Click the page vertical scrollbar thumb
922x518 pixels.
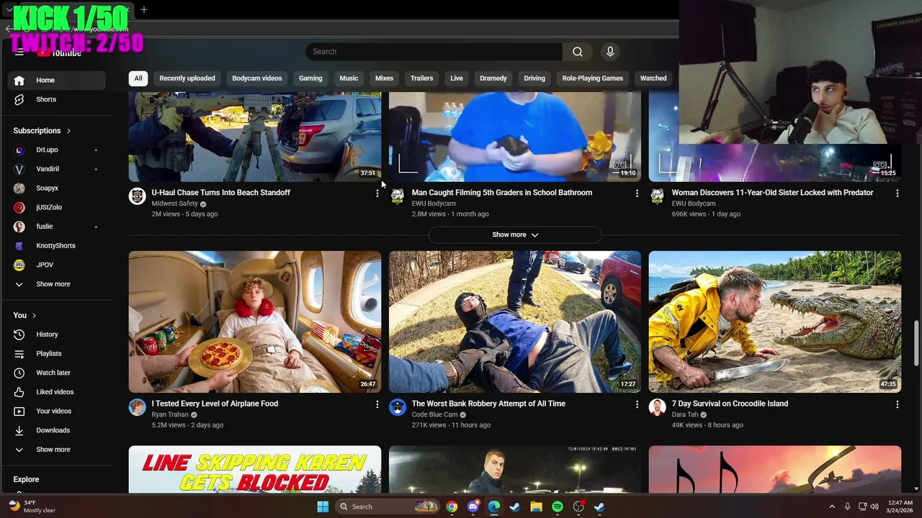pos(916,342)
